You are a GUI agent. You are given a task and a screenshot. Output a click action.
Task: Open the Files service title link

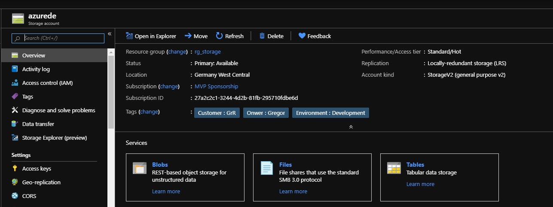coord(285,165)
